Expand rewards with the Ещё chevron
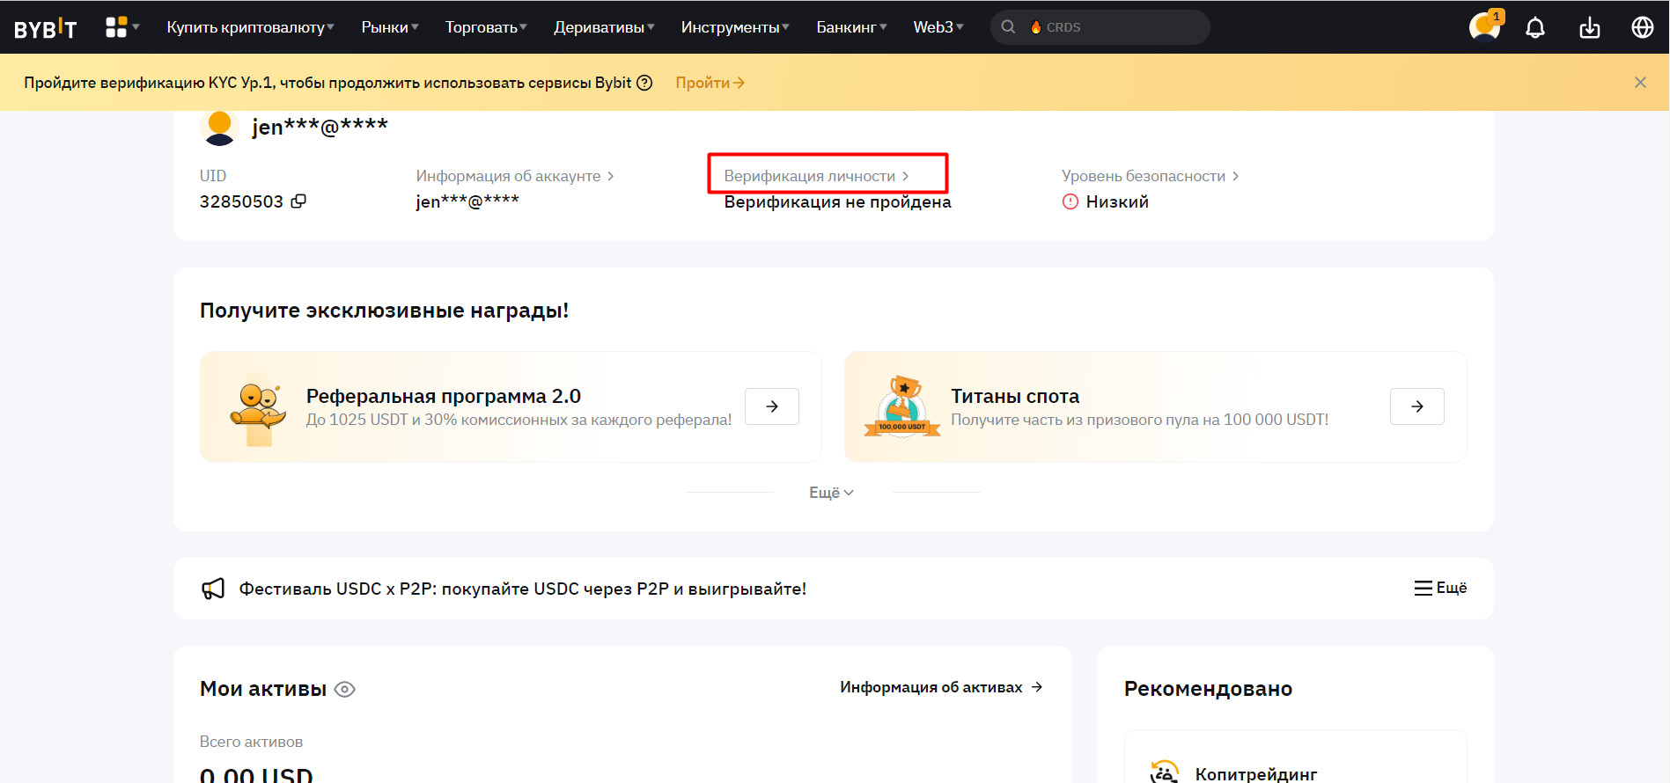The height and width of the screenshot is (783, 1670). (832, 493)
